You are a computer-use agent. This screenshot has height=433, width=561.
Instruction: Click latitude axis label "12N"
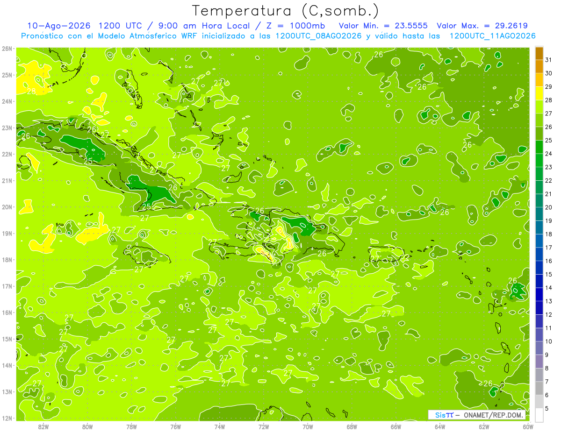[7, 418]
